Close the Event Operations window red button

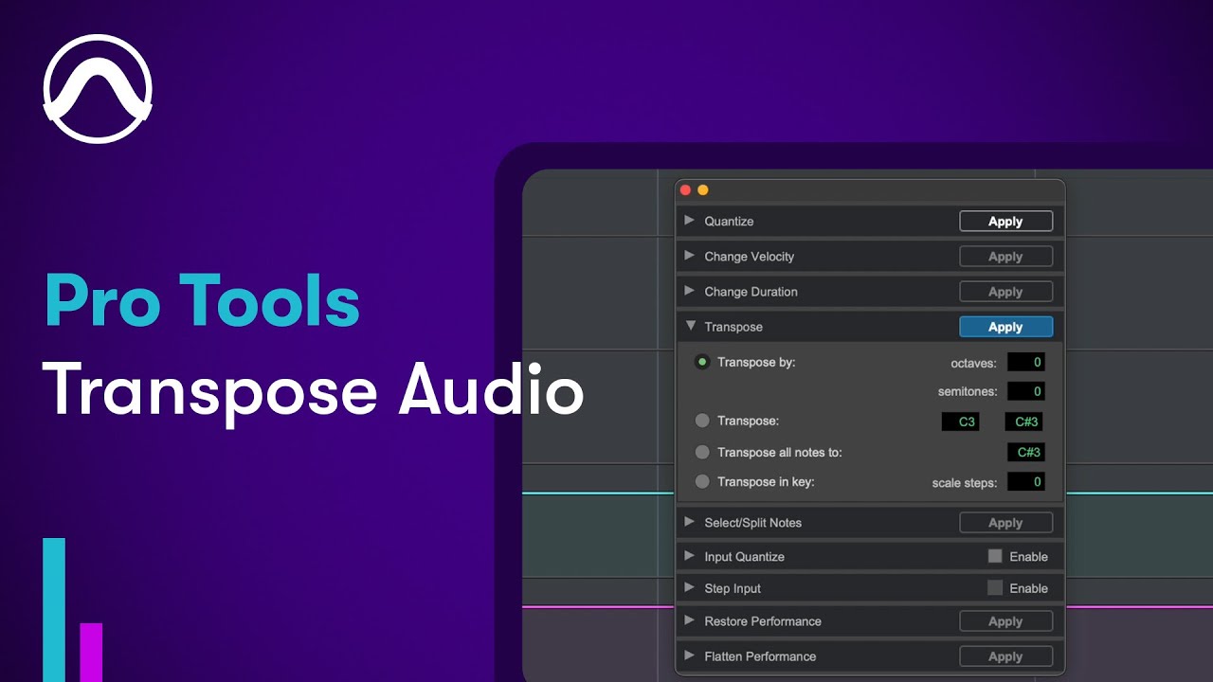tap(686, 189)
